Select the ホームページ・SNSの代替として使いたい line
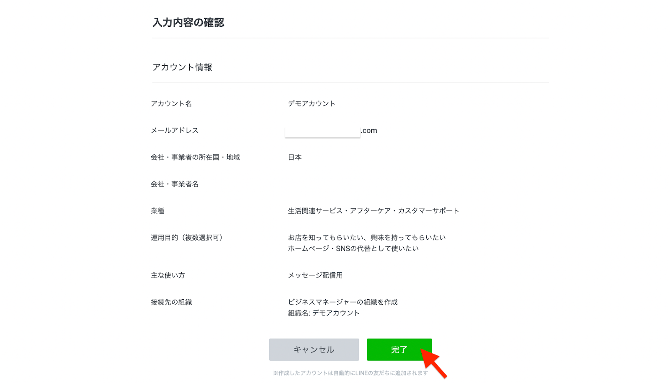 [x=353, y=248]
